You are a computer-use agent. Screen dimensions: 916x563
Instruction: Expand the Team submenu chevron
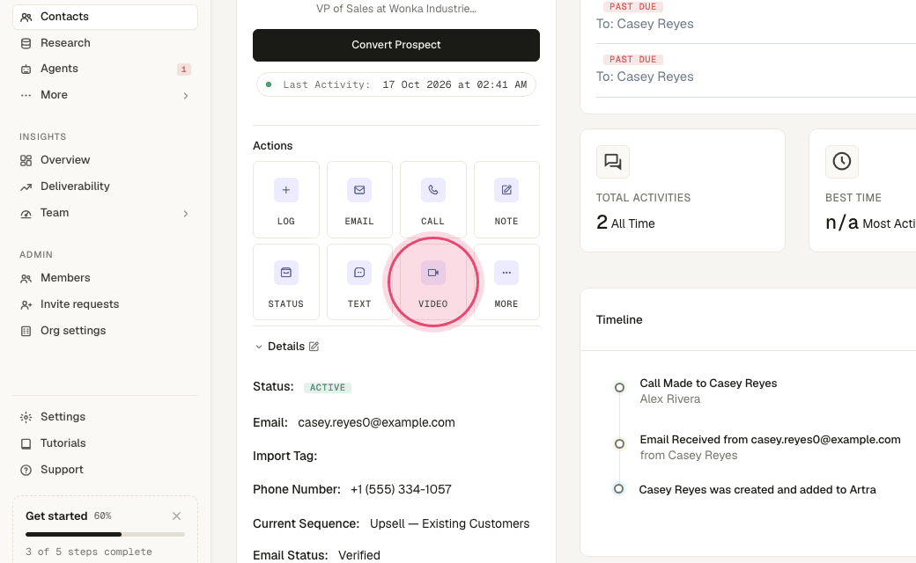coord(186,214)
